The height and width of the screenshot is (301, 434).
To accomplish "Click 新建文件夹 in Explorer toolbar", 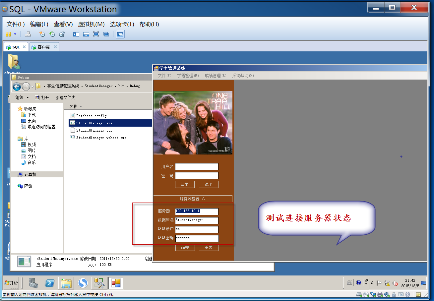I will [65, 97].
